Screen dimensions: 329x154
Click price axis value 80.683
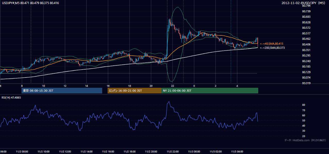pos(306,17)
